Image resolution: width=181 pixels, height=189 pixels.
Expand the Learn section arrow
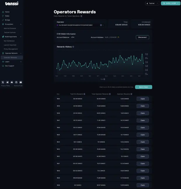coord(21,62)
